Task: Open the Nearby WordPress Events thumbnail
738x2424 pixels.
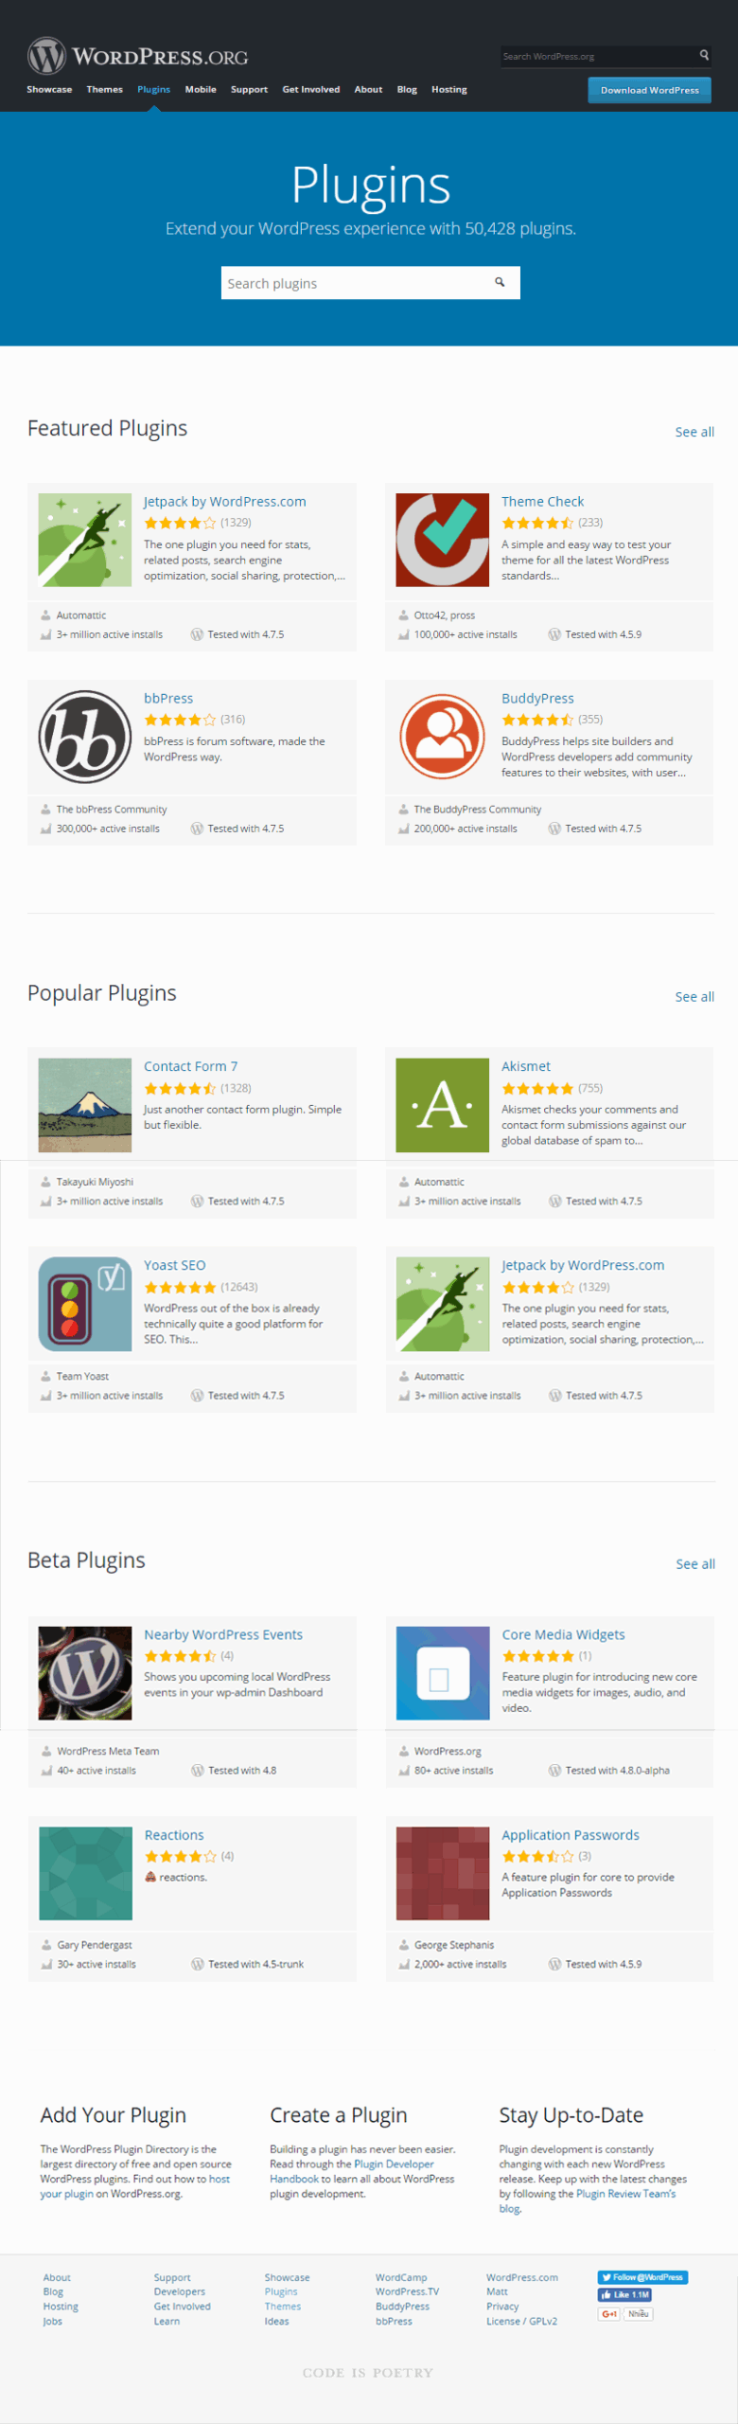Action: 84,1673
